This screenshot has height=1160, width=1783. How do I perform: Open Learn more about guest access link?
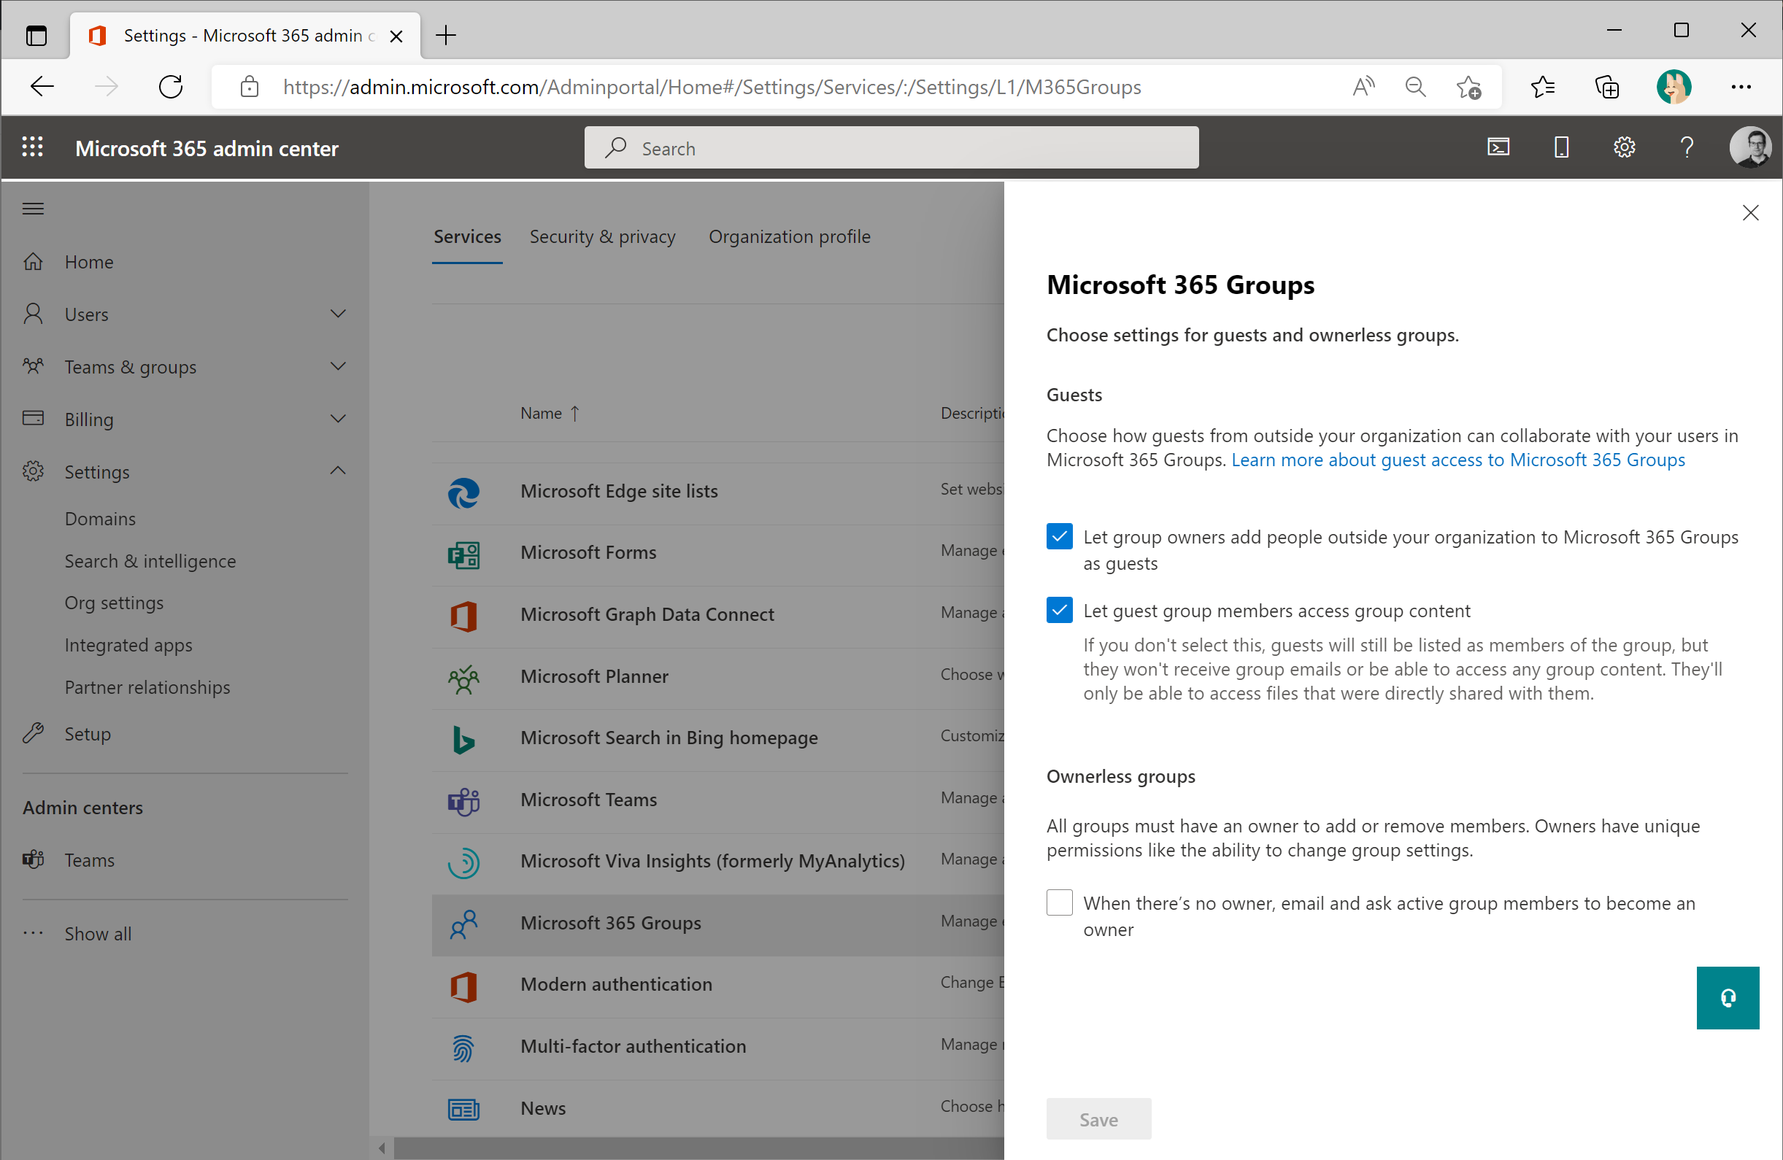tap(1458, 460)
